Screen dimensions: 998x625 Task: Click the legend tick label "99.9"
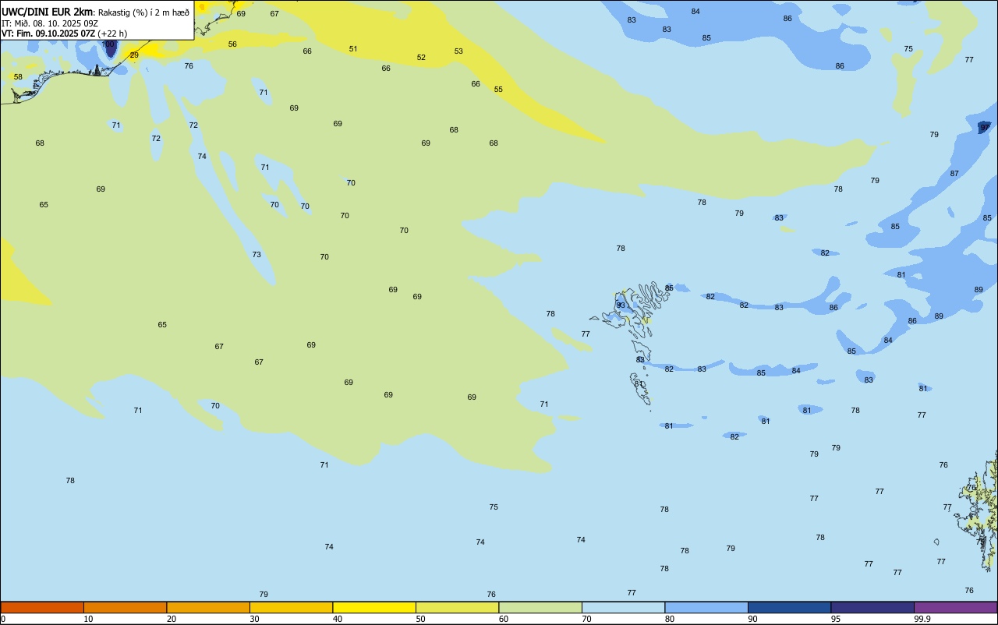pyautogui.click(x=922, y=619)
